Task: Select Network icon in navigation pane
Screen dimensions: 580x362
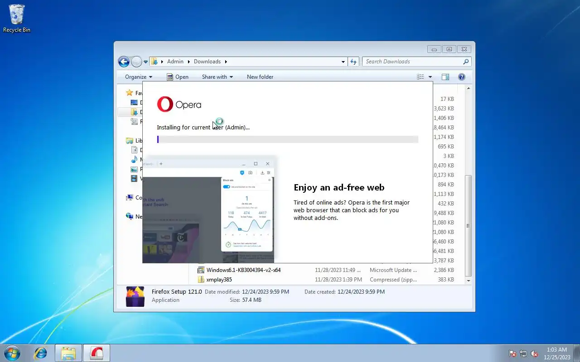Action: click(x=130, y=217)
